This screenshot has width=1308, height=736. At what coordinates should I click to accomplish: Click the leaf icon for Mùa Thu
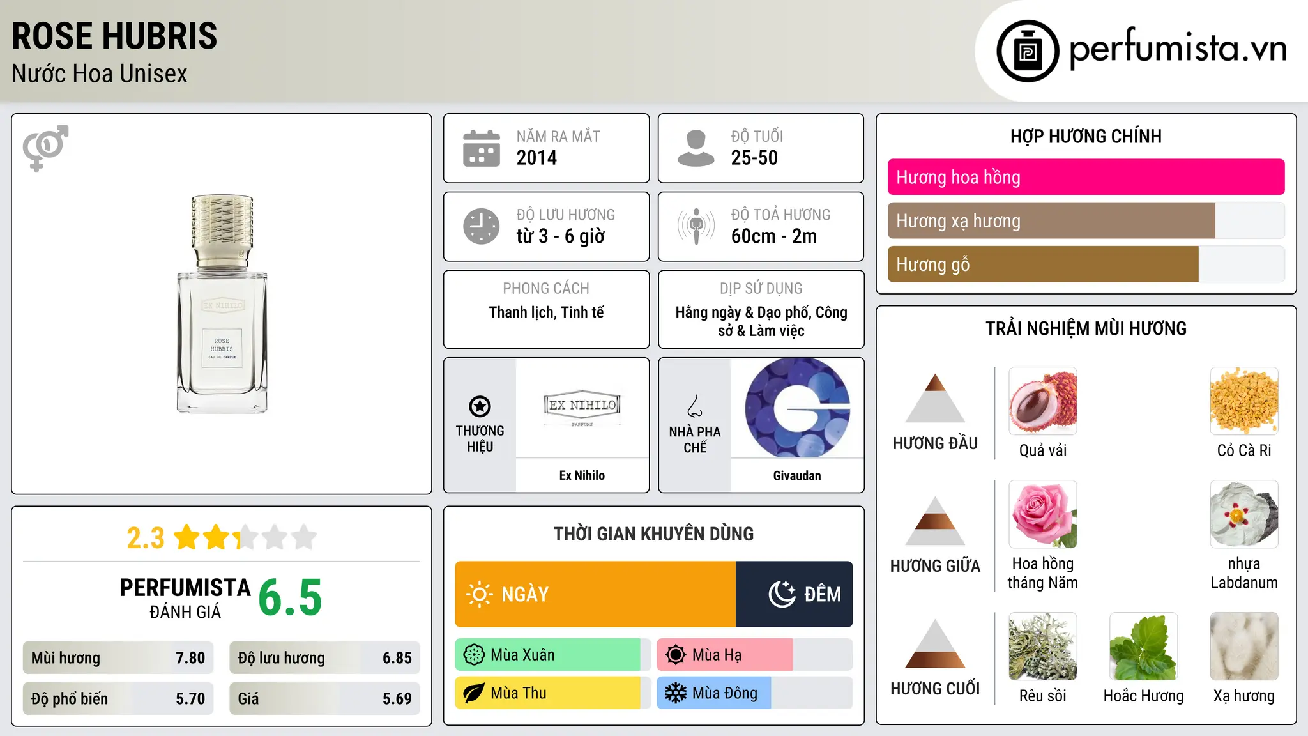(x=474, y=693)
